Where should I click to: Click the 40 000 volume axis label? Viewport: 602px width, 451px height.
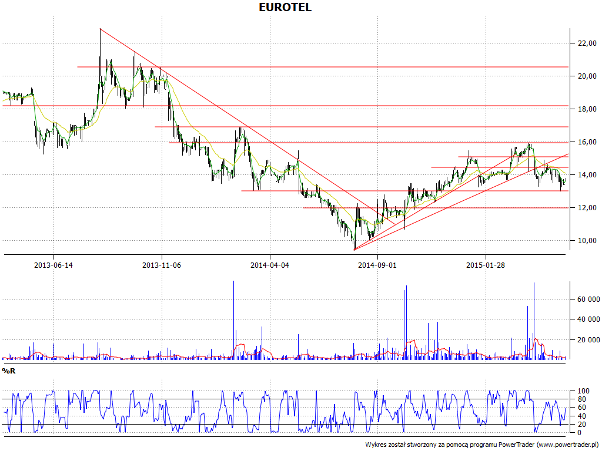(588, 319)
